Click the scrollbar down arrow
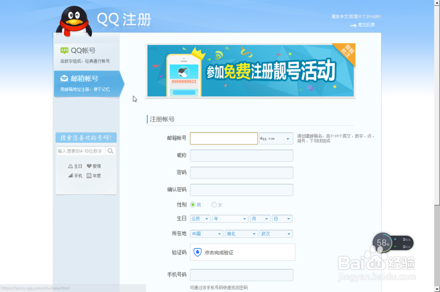 (437, 289)
